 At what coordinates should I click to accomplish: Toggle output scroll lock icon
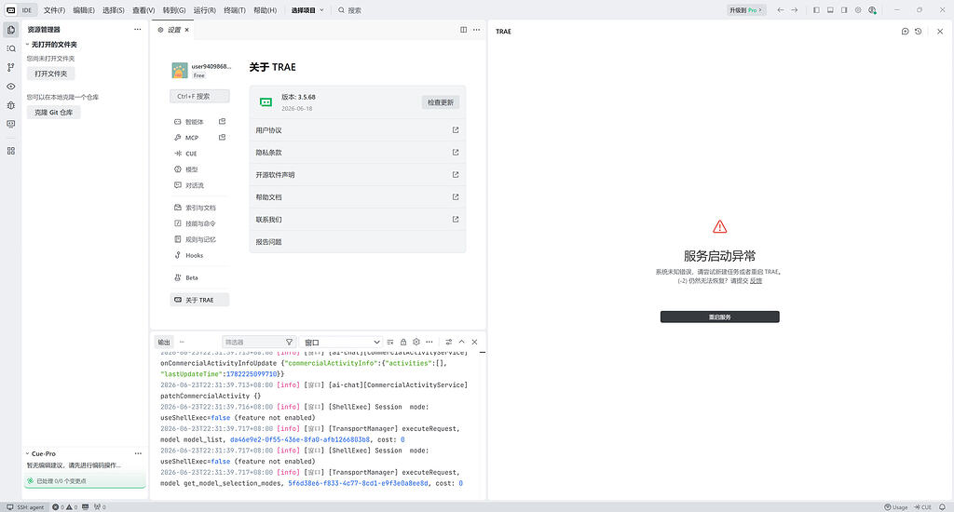pyautogui.click(x=403, y=342)
